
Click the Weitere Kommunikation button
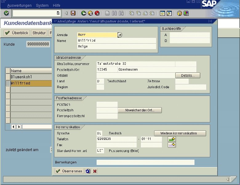tap(180, 133)
